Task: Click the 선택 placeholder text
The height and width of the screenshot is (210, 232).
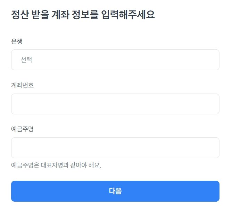Action: 26,60
